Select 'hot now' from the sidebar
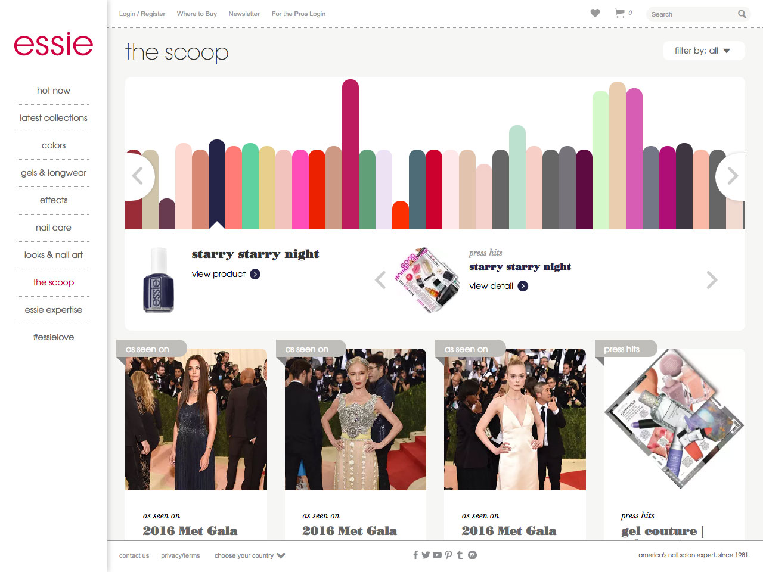The width and height of the screenshot is (763, 572). (54, 91)
